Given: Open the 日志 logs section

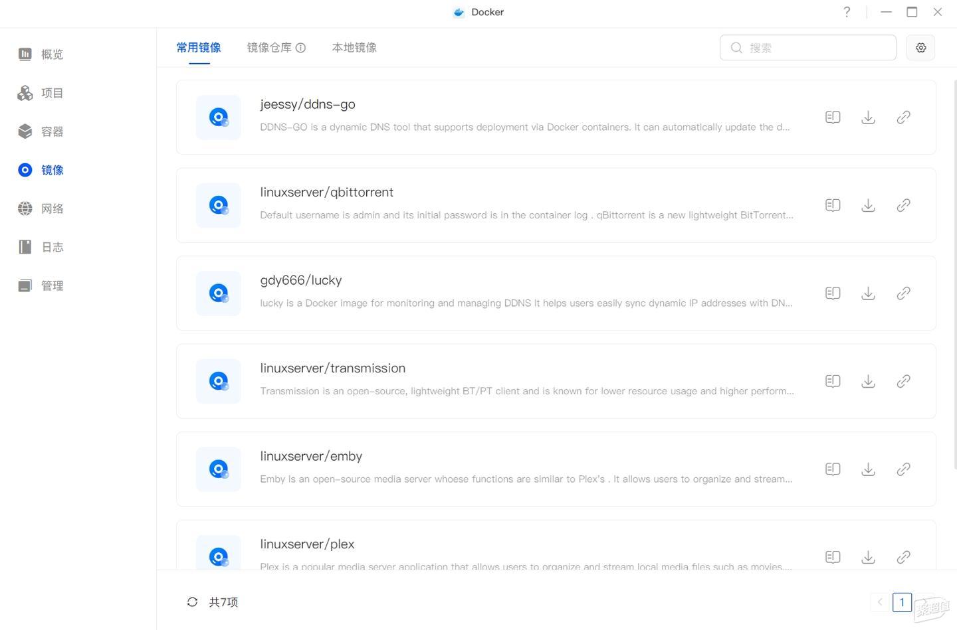Looking at the screenshot, I should point(41,247).
